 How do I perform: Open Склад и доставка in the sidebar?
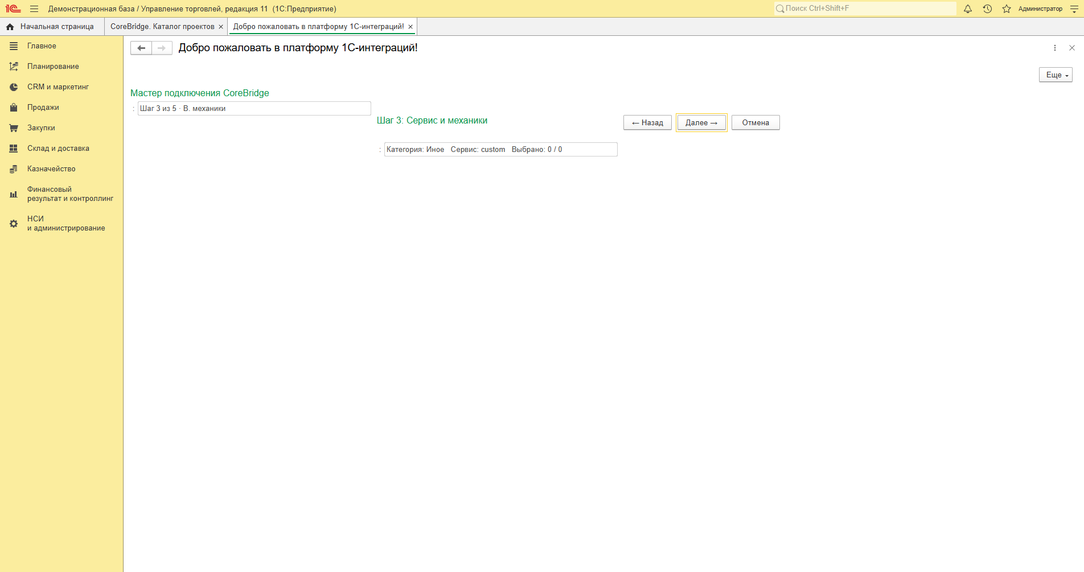pyautogui.click(x=61, y=149)
